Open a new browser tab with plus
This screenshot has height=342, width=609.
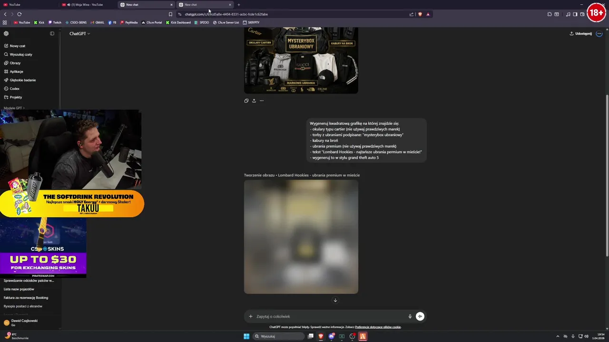coord(239,5)
